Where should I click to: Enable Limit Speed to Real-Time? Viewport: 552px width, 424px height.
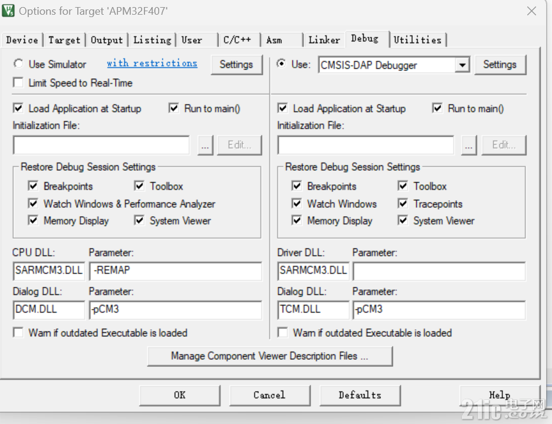[x=18, y=82]
